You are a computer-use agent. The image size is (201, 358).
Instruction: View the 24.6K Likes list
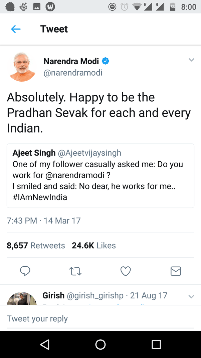[x=94, y=246]
